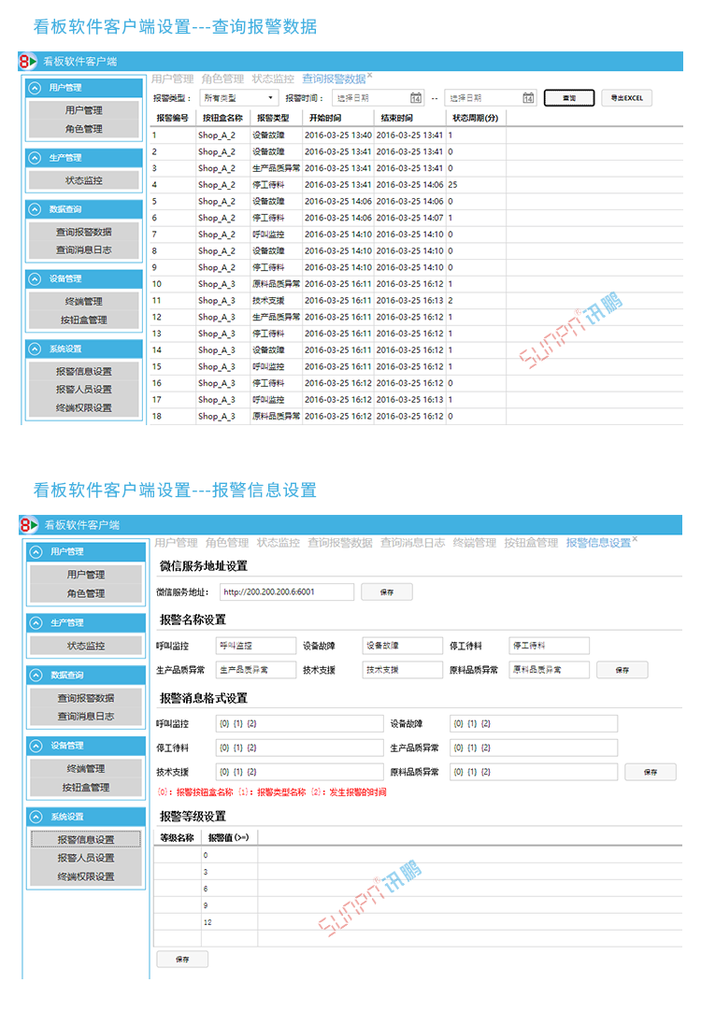Open the end date calendar picker icon

click(x=528, y=98)
